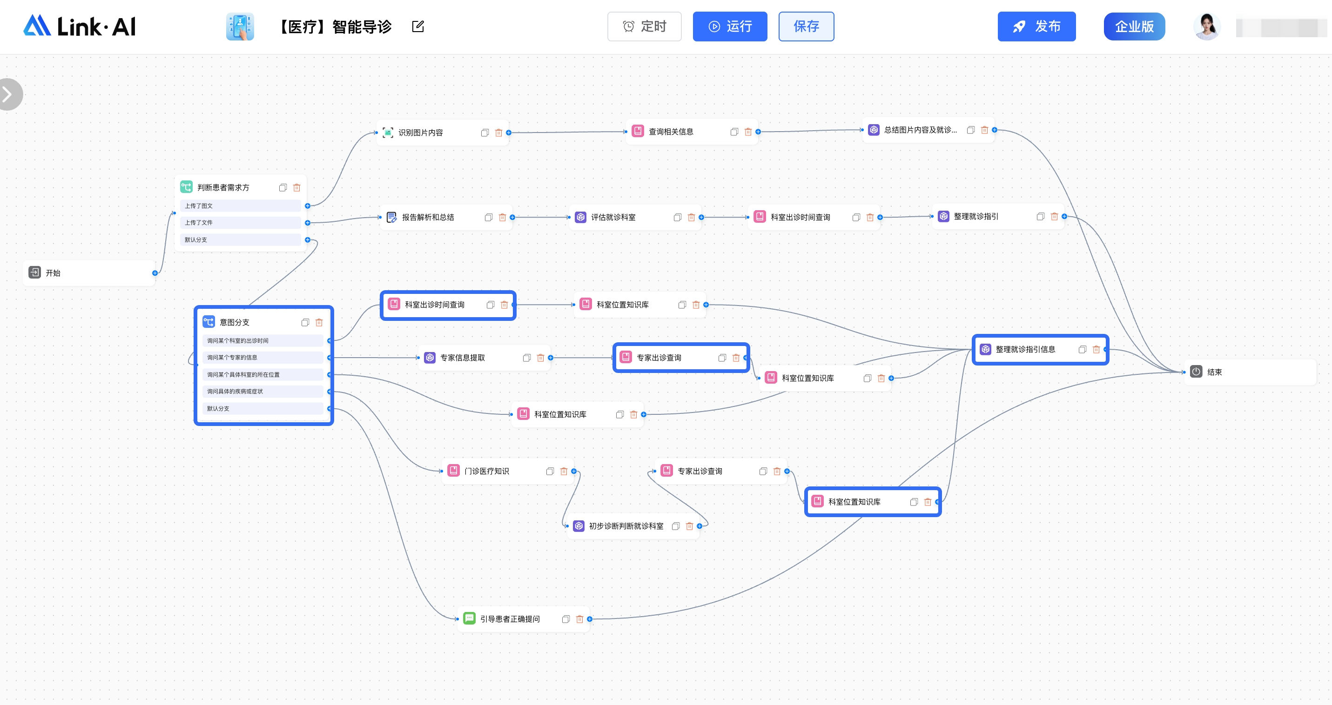
Task: Click the 运行 run button
Action: (730, 27)
